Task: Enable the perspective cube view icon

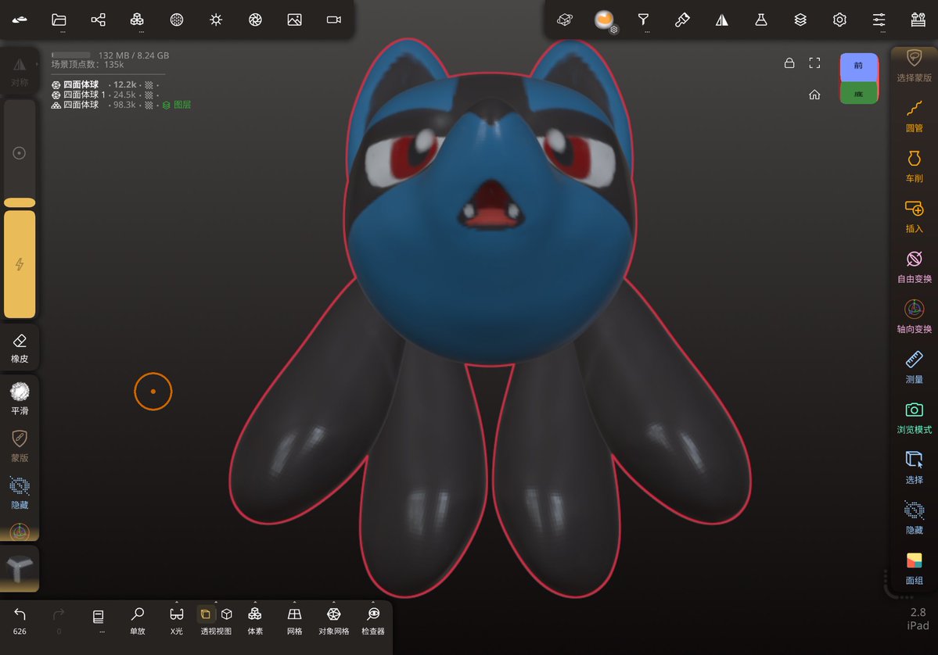Action: (227, 614)
